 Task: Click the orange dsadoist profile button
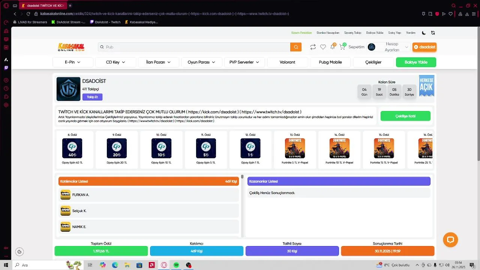tap(424, 47)
